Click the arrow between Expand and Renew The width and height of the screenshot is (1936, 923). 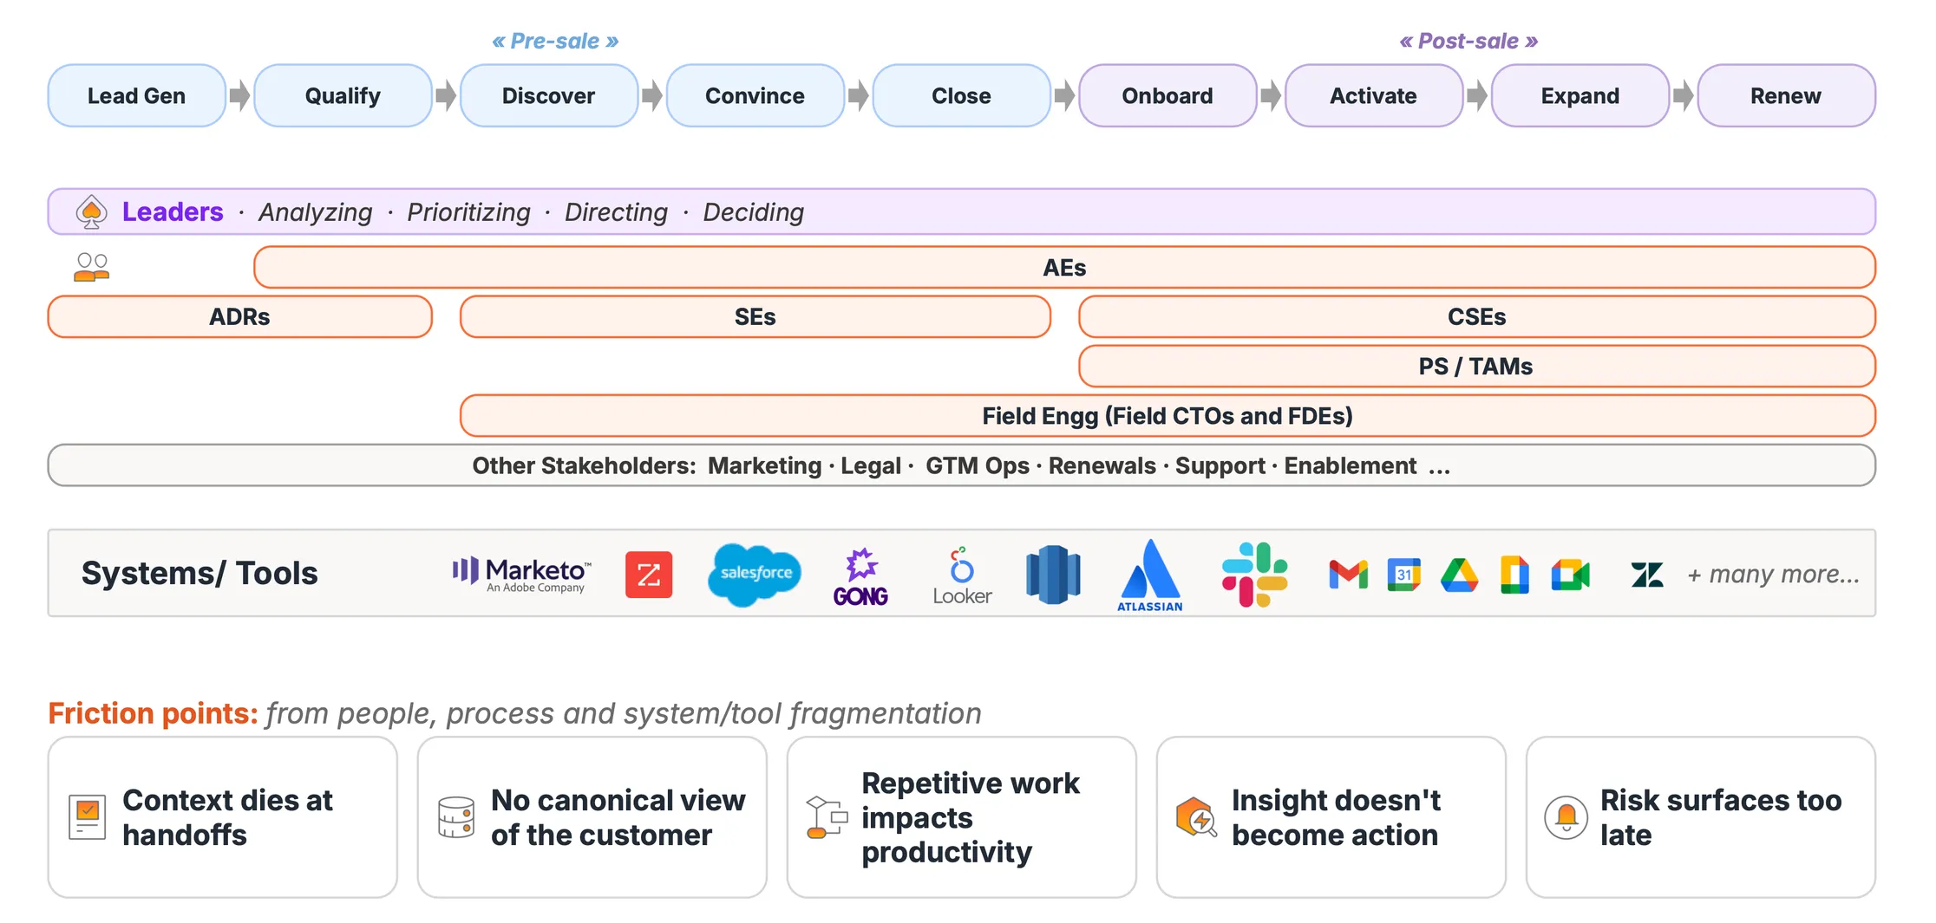coord(1684,95)
